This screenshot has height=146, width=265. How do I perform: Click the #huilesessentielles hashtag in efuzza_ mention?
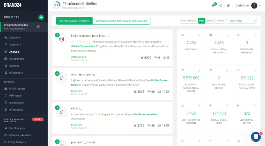tap(145, 114)
